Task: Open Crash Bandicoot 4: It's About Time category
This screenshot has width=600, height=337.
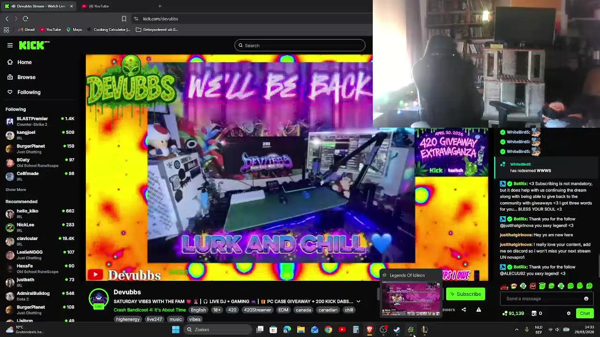Action: click(x=150, y=310)
